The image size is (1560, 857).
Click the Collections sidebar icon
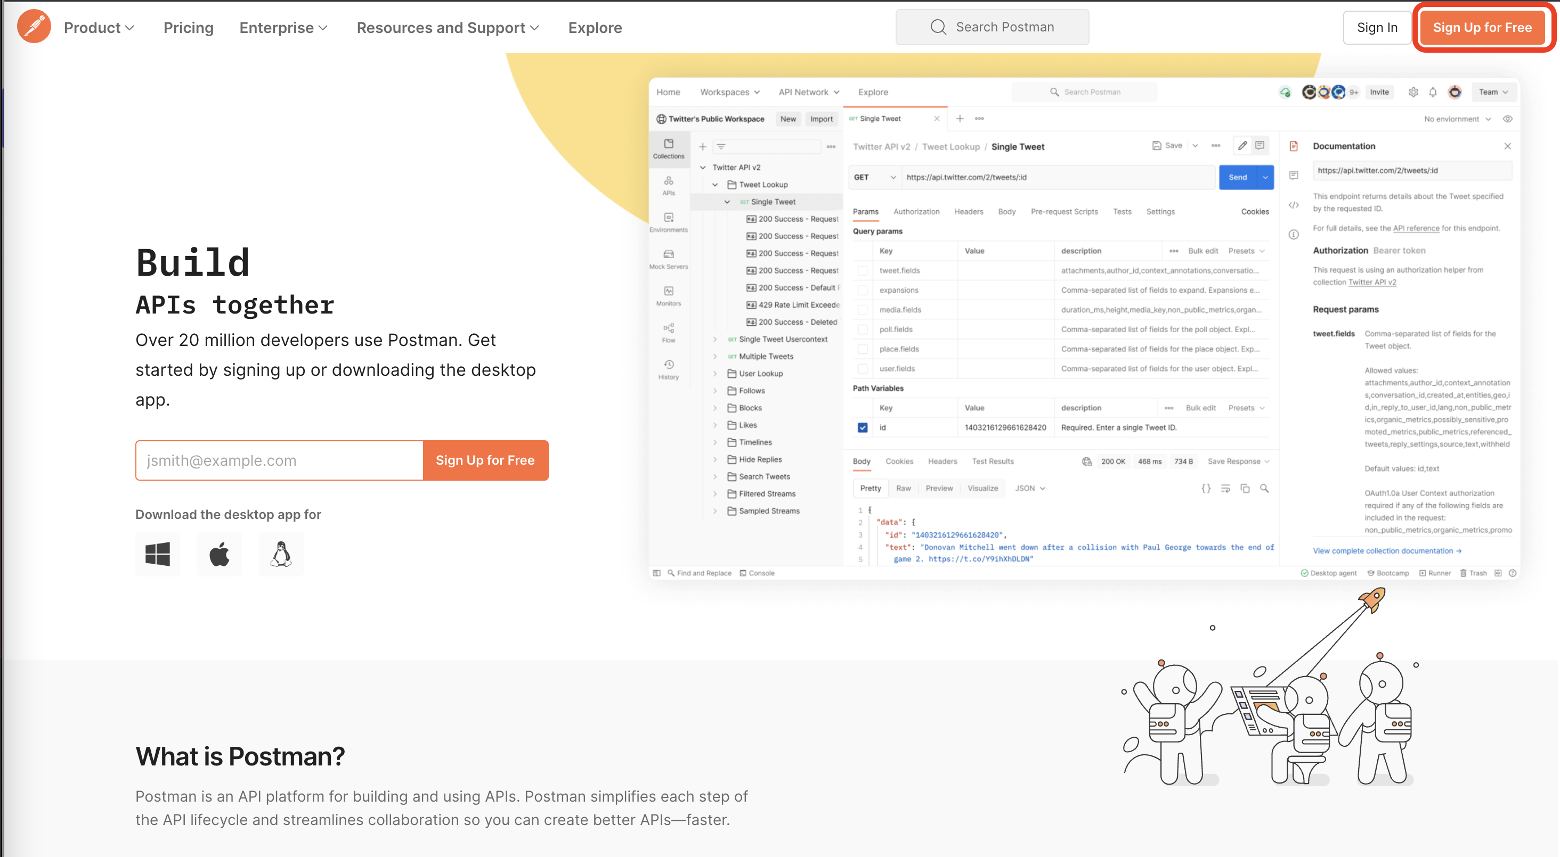[668, 149]
